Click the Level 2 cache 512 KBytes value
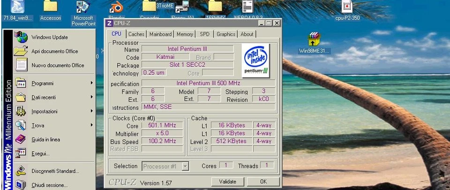450x190 pixels. (231, 141)
